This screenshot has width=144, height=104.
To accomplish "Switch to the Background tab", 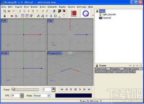I will pyautogui.click(x=101, y=72).
